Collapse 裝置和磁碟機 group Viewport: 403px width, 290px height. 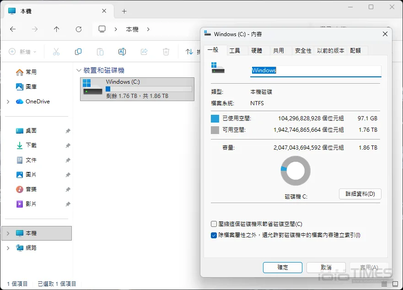pyautogui.click(x=79, y=70)
